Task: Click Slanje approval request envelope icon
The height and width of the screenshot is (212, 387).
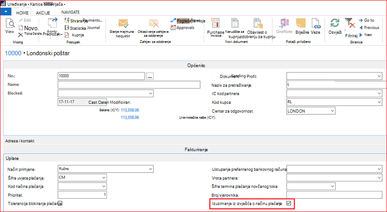Action: point(123,24)
